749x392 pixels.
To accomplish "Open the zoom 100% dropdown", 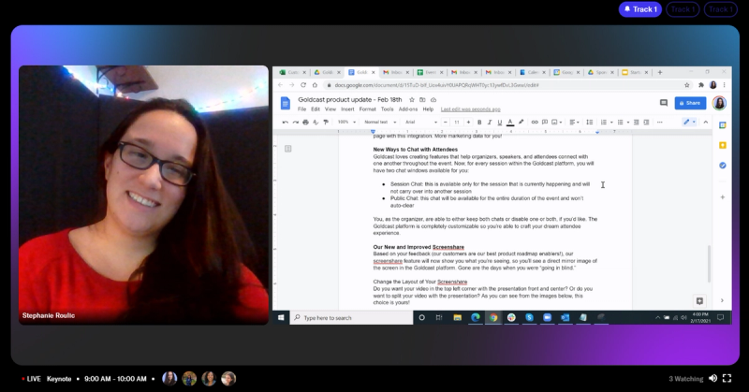I will click(346, 123).
